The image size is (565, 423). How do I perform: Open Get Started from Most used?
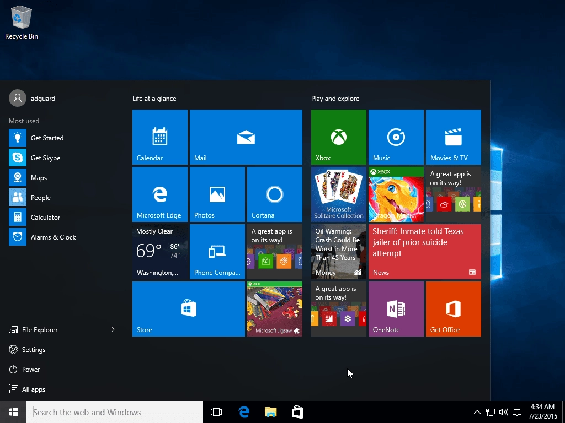63,138
